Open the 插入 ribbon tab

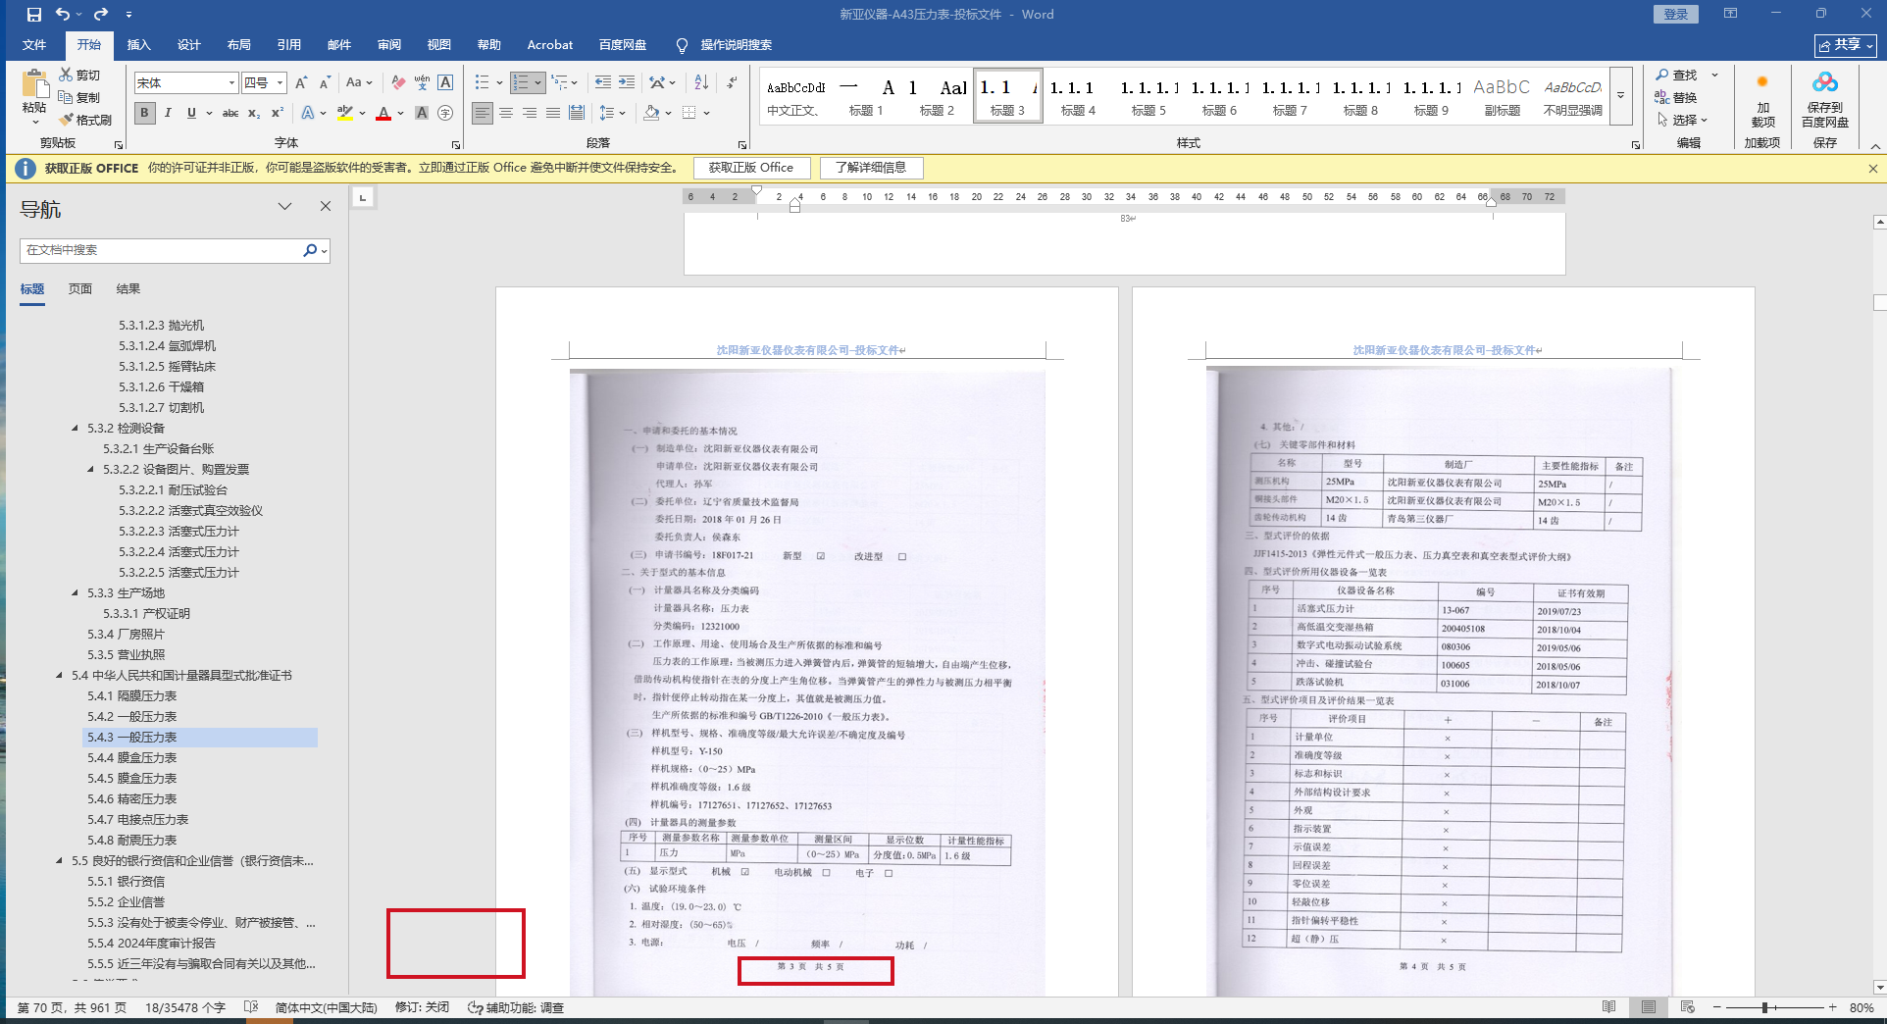click(x=138, y=45)
